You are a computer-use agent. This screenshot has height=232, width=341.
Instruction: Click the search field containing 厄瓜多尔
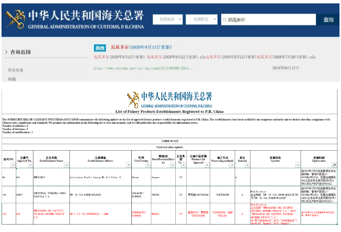(270, 20)
